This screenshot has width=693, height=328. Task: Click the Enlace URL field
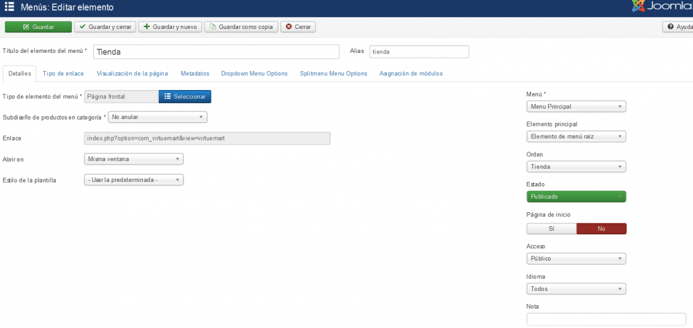207,139
